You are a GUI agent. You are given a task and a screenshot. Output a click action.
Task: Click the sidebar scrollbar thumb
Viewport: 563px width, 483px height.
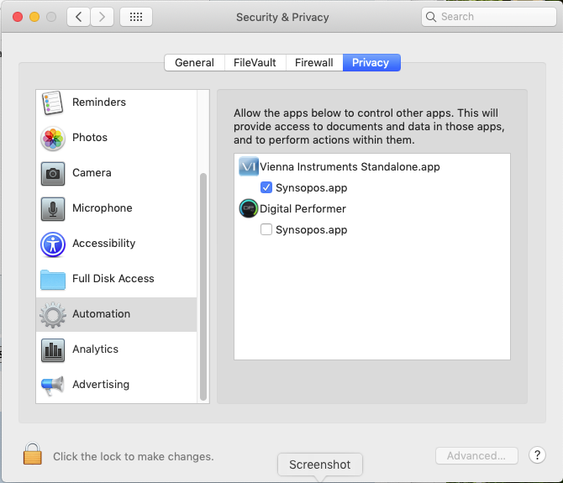[203, 286]
